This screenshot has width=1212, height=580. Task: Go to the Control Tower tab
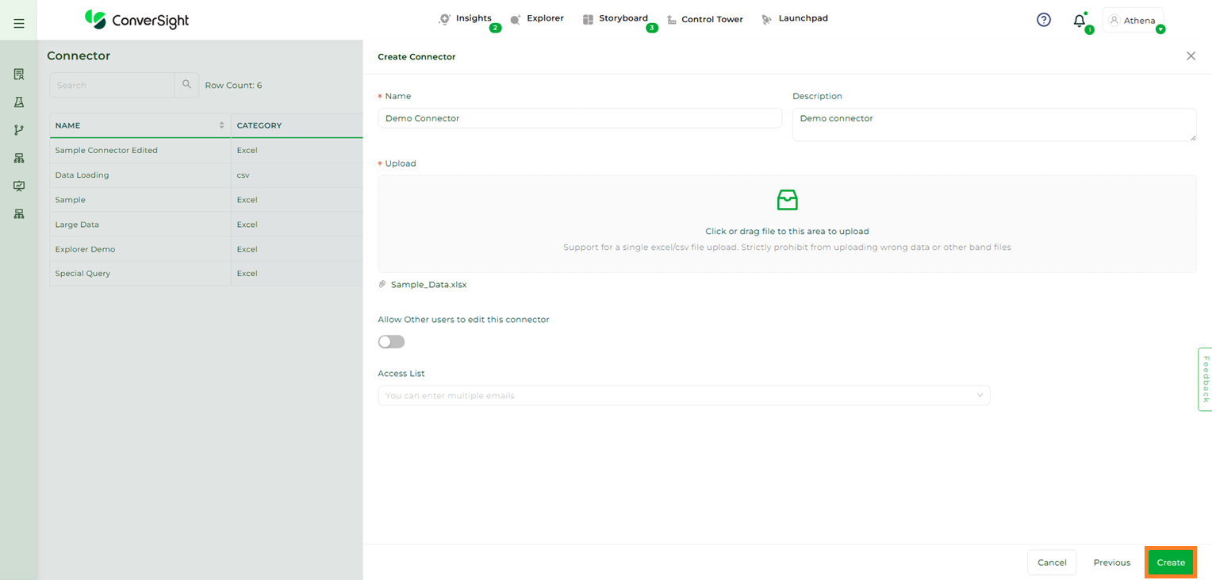705,19
